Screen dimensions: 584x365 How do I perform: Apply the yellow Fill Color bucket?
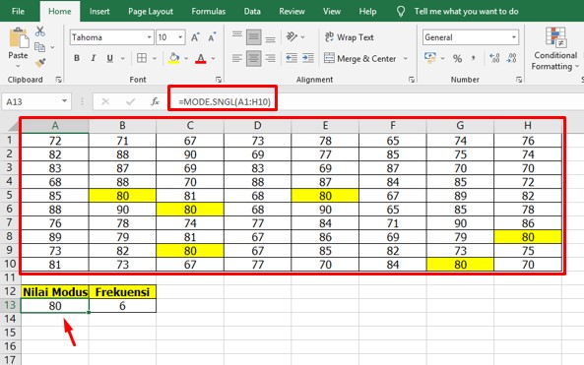coord(173,58)
